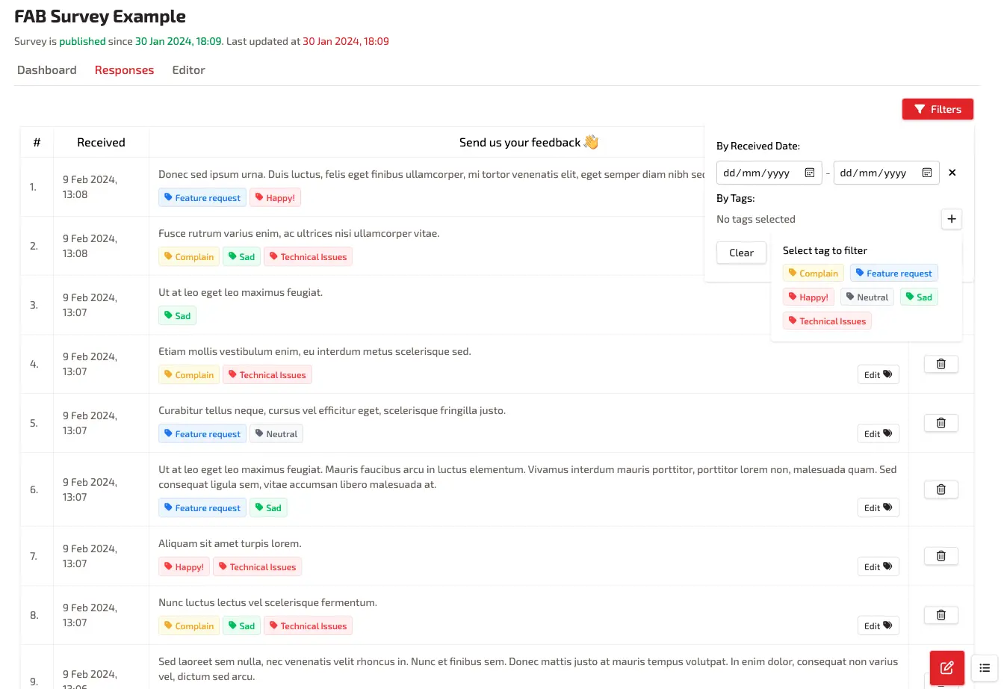The image size is (1007, 689).
Task: Delete response number 4 with trash icon
Action: (x=941, y=364)
